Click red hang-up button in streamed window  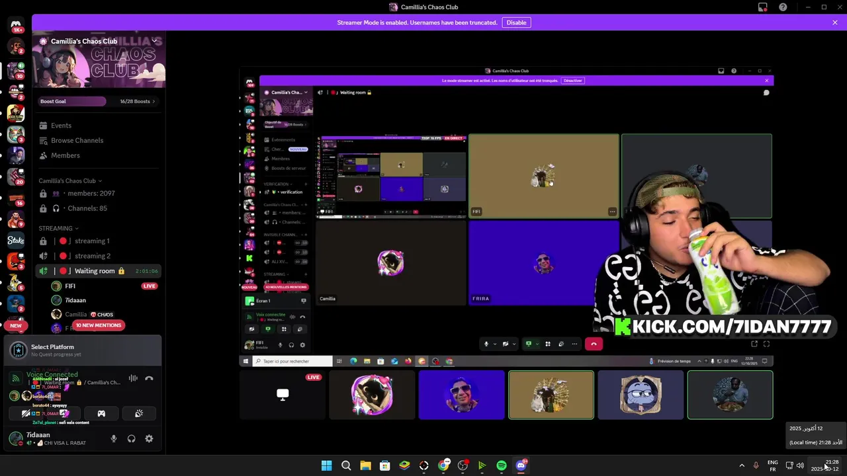coord(594,344)
